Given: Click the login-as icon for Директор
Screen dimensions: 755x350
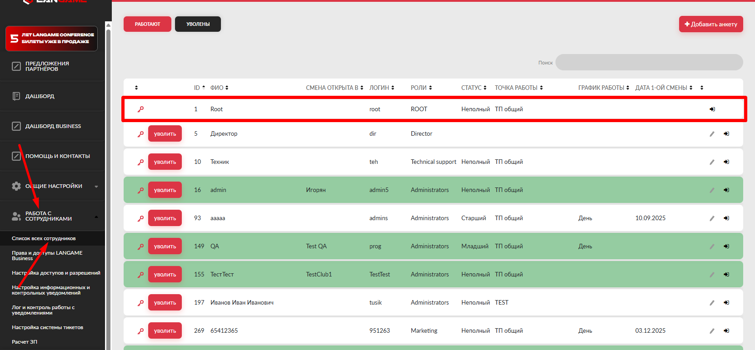Looking at the screenshot, I should point(726,134).
